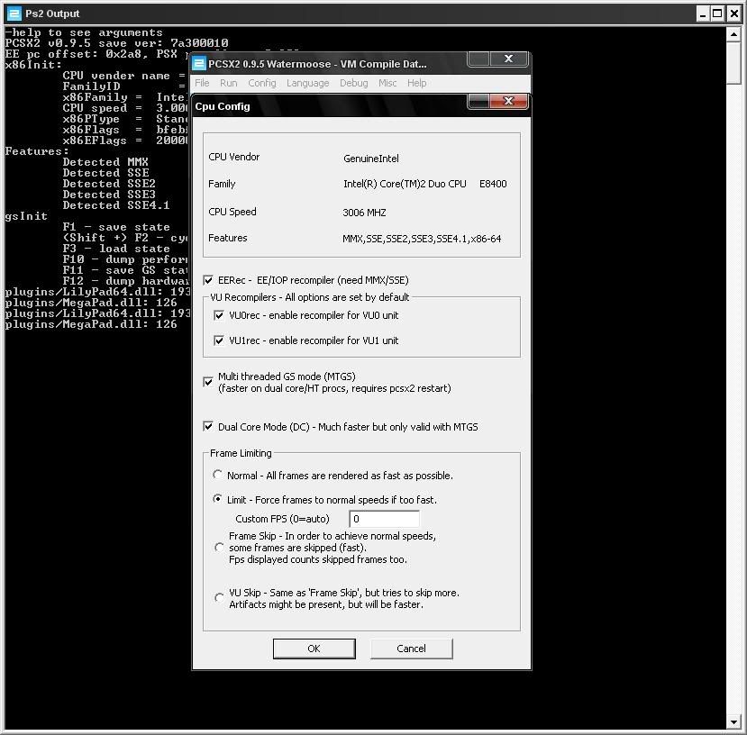Confirm settings with the OK button
The image size is (747, 735).
[314, 648]
